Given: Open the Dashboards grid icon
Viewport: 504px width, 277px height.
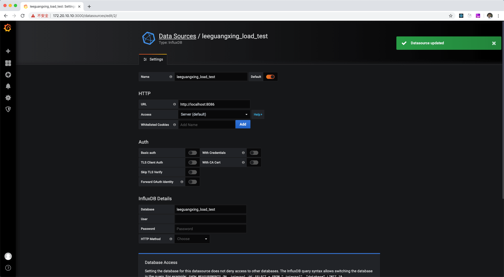Looking at the screenshot, I should 8,63.
